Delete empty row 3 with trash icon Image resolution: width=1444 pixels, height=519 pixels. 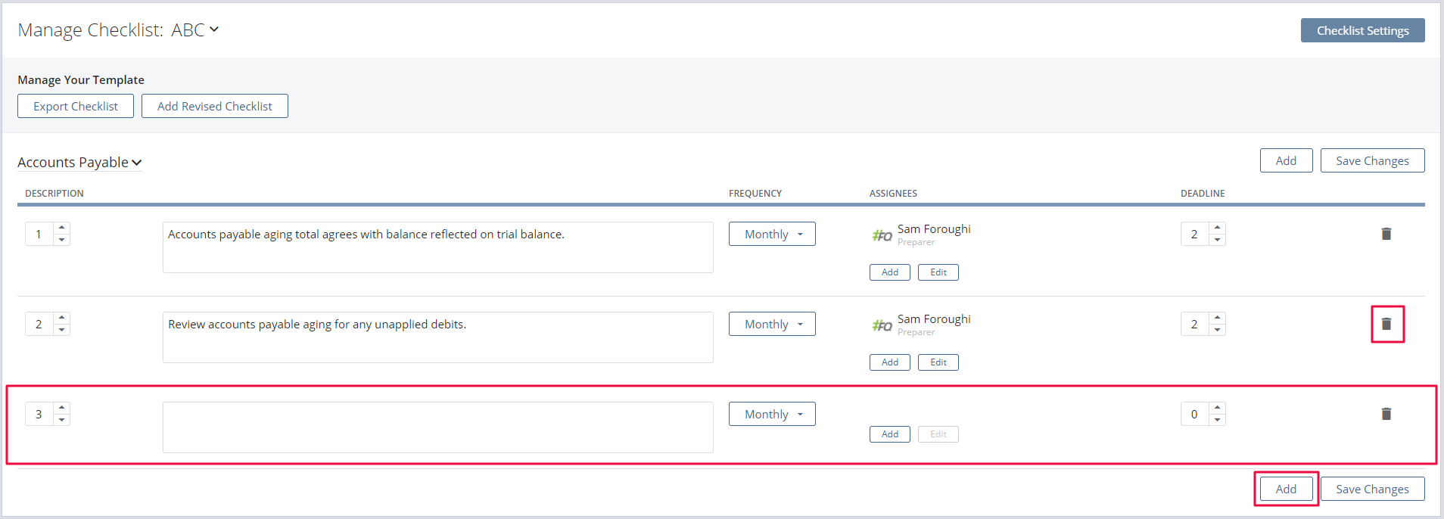(1386, 414)
